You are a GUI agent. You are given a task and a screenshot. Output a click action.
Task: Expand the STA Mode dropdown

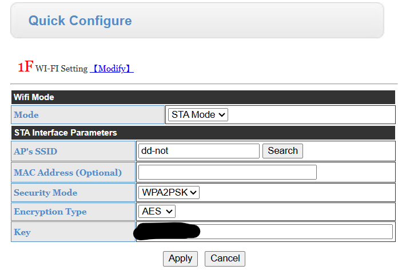click(198, 115)
